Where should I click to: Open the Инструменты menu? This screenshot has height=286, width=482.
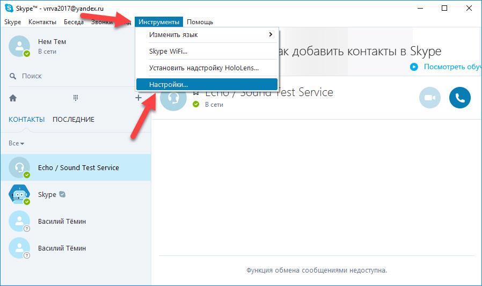[159, 22]
